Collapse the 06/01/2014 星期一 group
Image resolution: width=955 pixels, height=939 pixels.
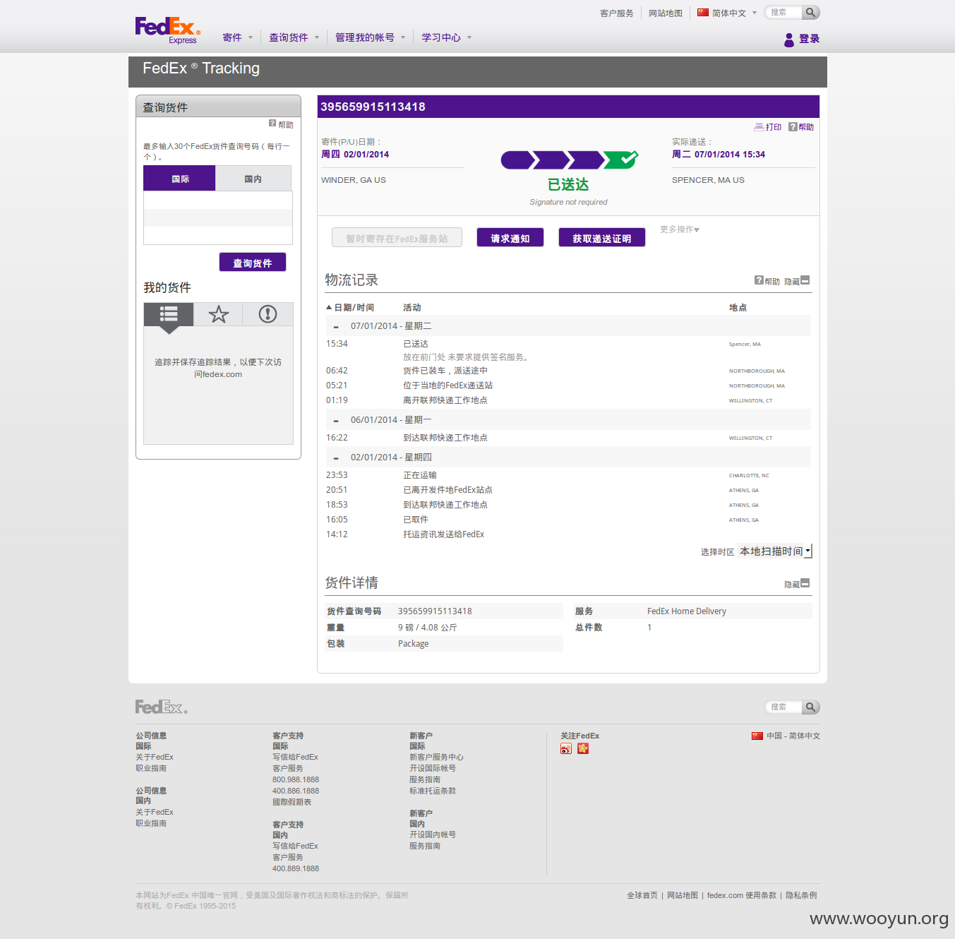coord(336,421)
